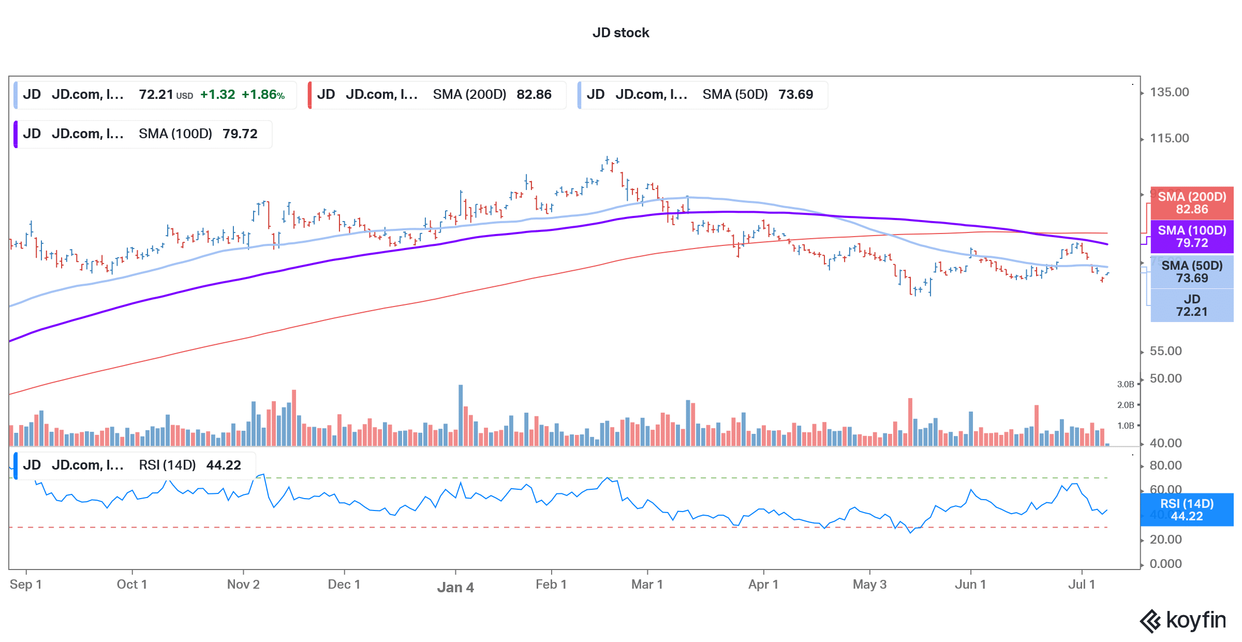Click the 3.0B volume axis label
1242x642 pixels.
click(1125, 384)
